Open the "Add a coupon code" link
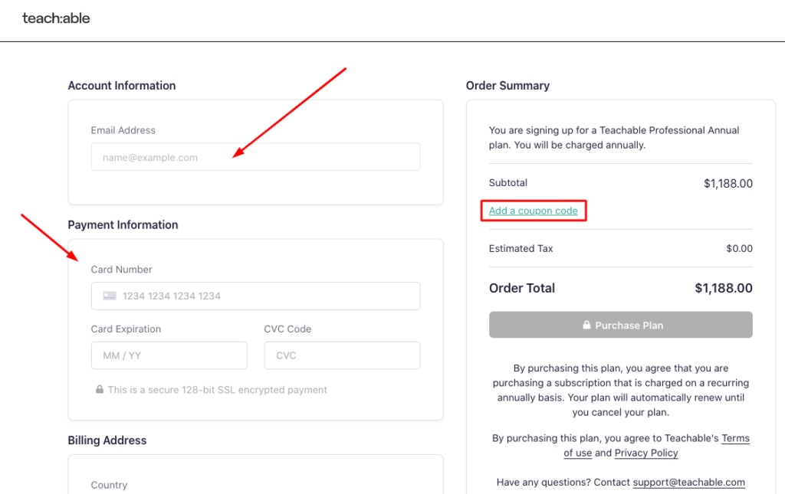 click(x=534, y=211)
